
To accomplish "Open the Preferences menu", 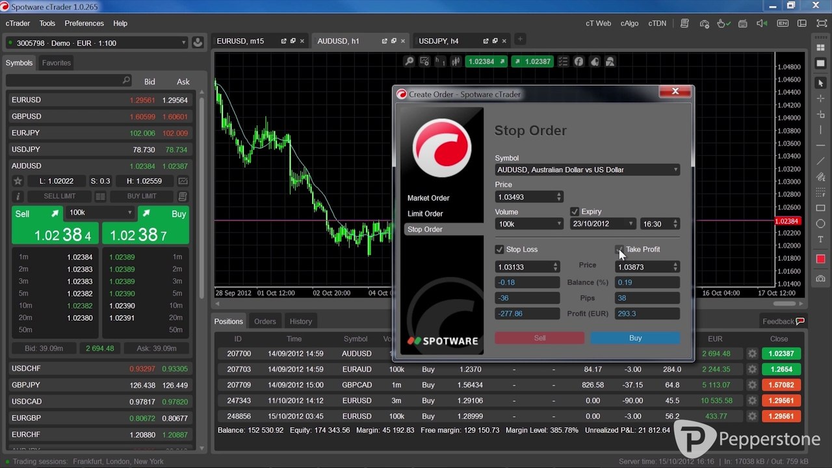I will coord(84,23).
